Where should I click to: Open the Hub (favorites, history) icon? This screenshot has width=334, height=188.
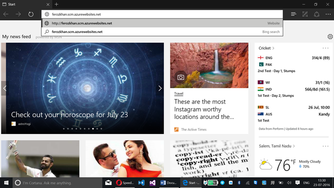(x=293, y=14)
